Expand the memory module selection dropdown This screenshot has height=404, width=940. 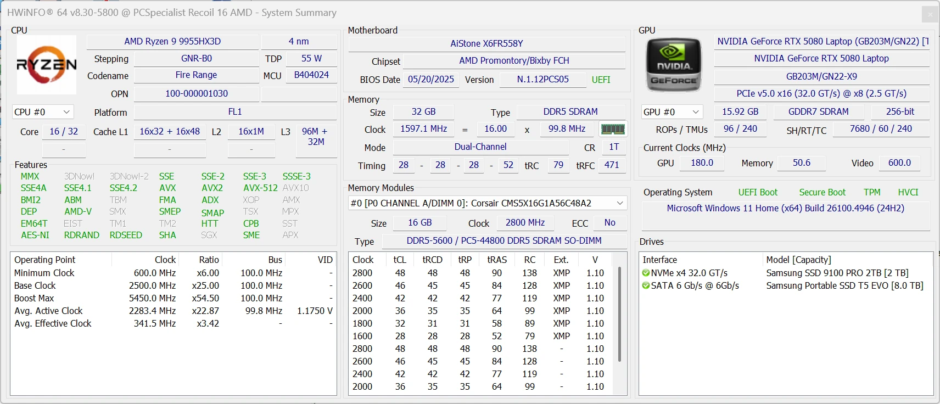[x=488, y=203]
